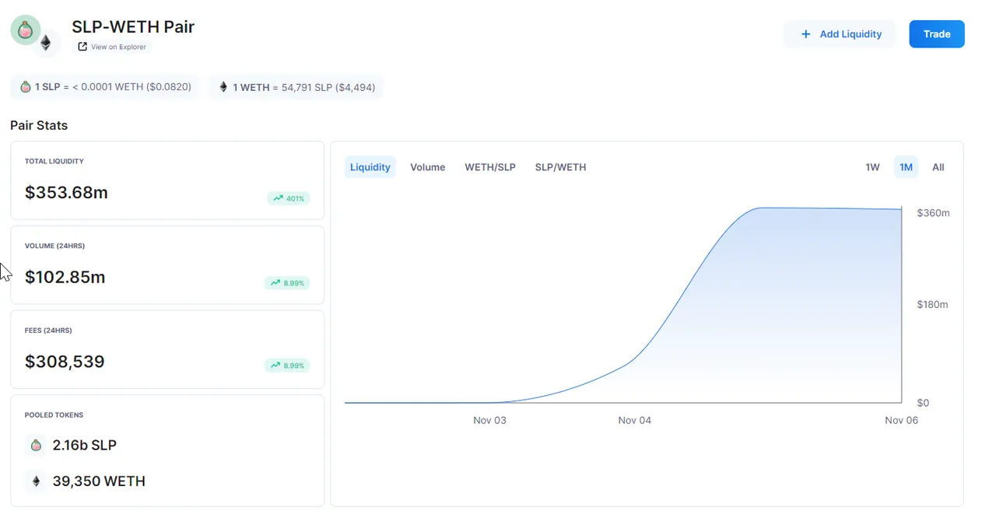Open View on Explorer link
The height and width of the screenshot is (518, 996).
tap(112, 47)
